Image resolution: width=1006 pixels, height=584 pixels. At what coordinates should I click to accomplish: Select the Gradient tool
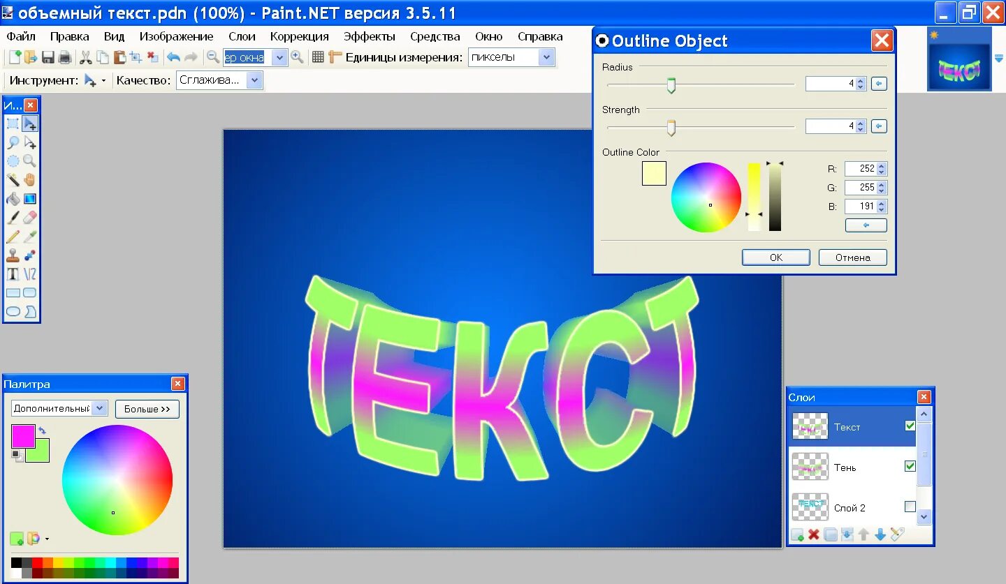click(x=30, y=199)
